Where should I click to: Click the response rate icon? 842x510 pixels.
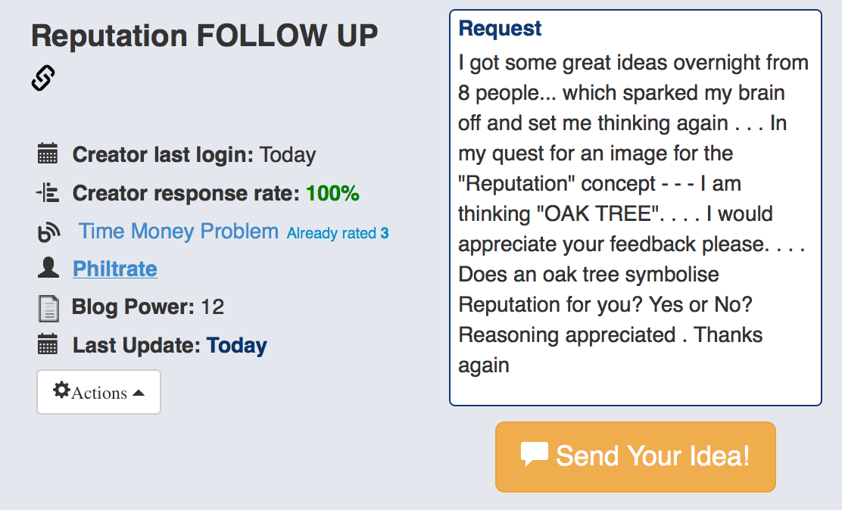(48, 193)
